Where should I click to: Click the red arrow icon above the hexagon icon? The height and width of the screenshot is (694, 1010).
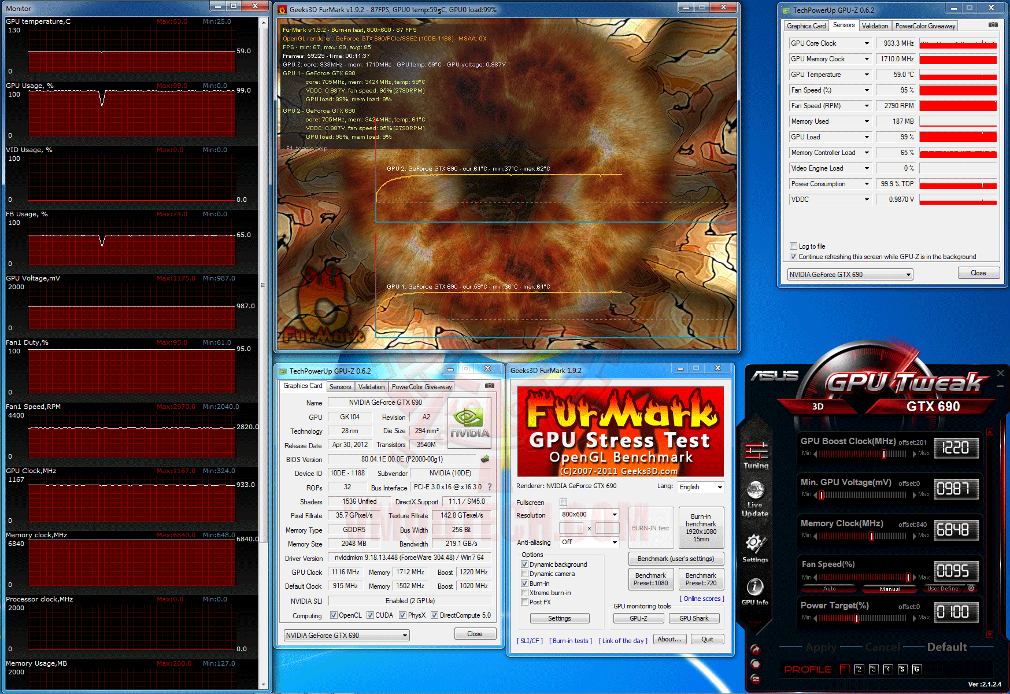755,649
